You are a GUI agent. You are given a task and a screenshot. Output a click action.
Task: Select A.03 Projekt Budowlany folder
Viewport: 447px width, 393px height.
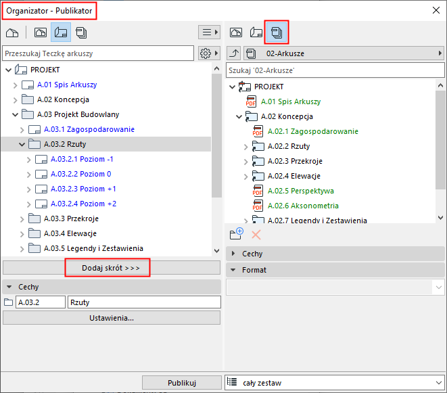(78, 114)
